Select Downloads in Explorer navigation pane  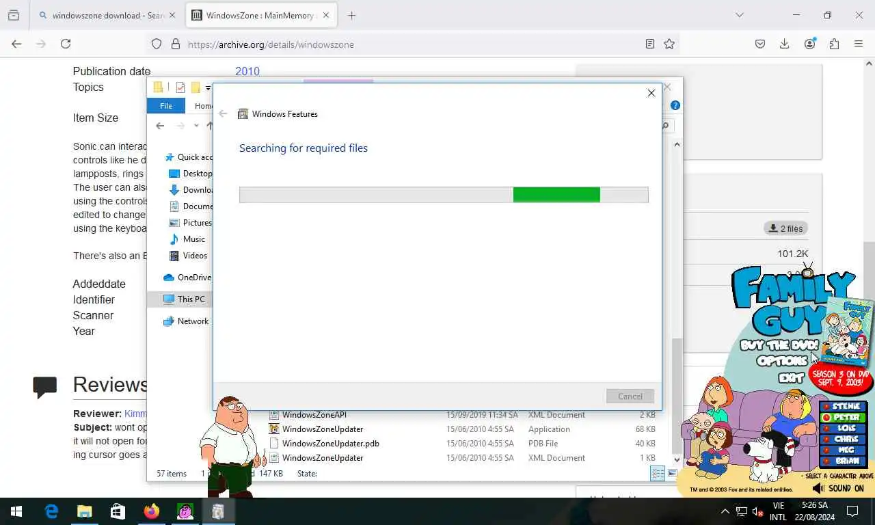click(x=191, y=190)
